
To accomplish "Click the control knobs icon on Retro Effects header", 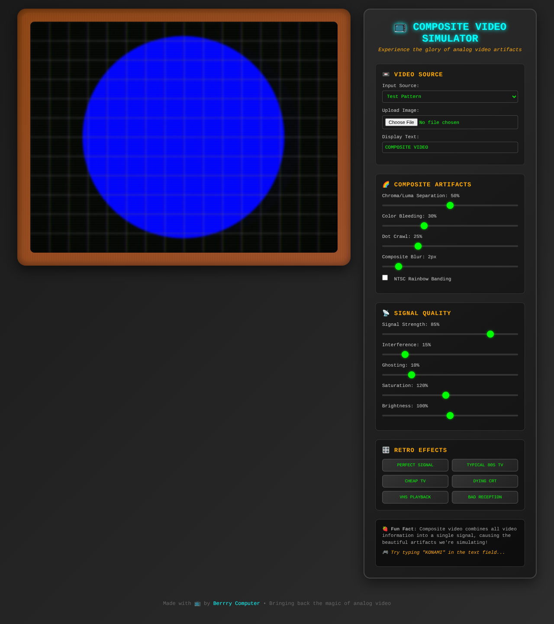I will [x=386, y=449].
